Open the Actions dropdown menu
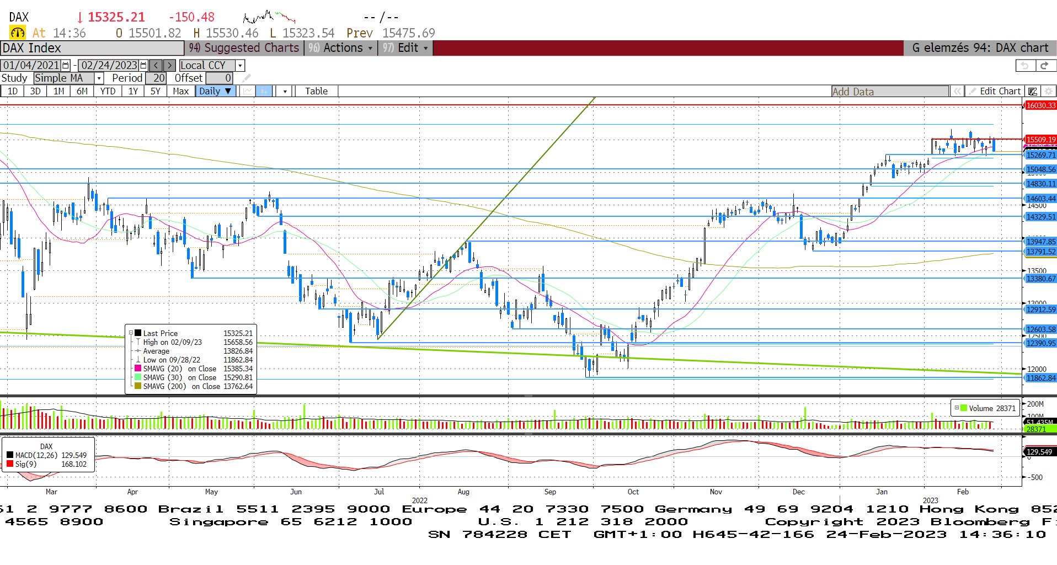The image size is (1057, 565). 341,48
